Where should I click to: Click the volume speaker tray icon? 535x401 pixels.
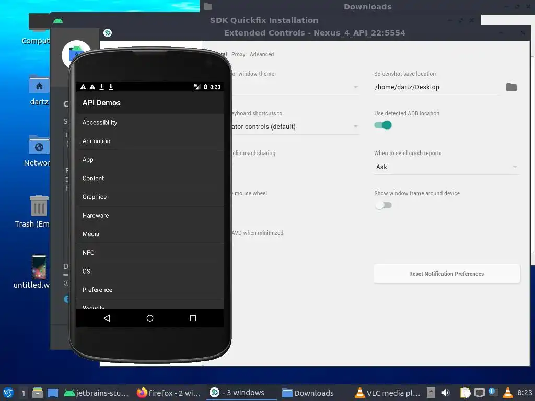(446, 393)
